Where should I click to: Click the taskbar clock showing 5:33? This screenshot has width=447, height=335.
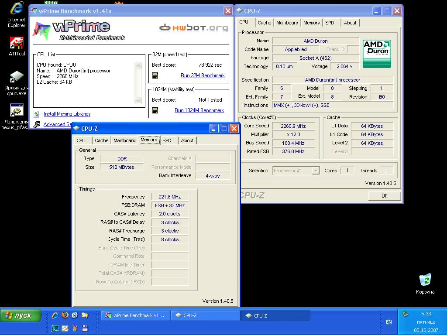pyautogui.click(x=426, y=314)
